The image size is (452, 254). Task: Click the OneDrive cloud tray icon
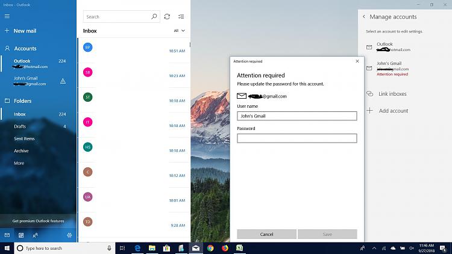pos(393,248)
